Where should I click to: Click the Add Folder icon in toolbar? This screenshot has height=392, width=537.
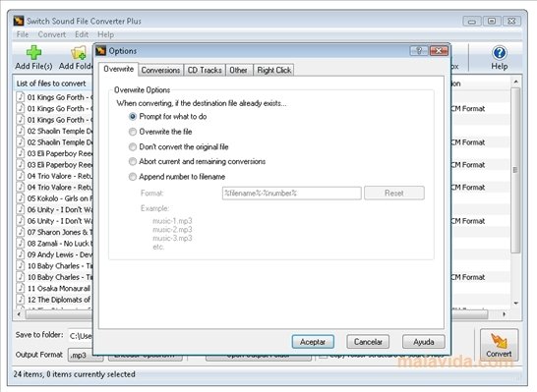(79, 53)
